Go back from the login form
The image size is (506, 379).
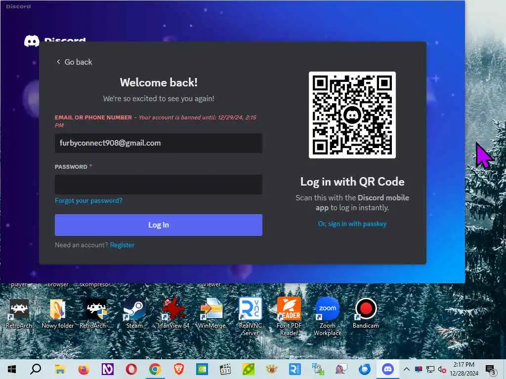point(74,62)
